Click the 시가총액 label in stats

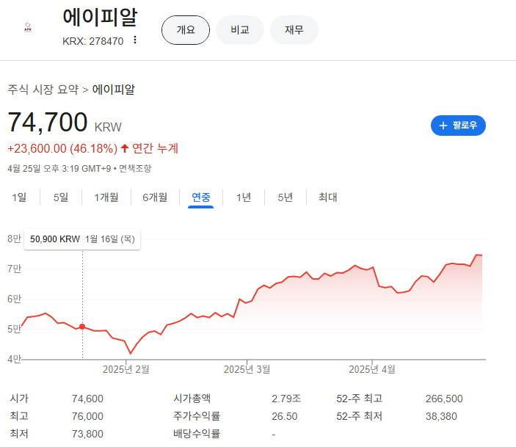192,399
